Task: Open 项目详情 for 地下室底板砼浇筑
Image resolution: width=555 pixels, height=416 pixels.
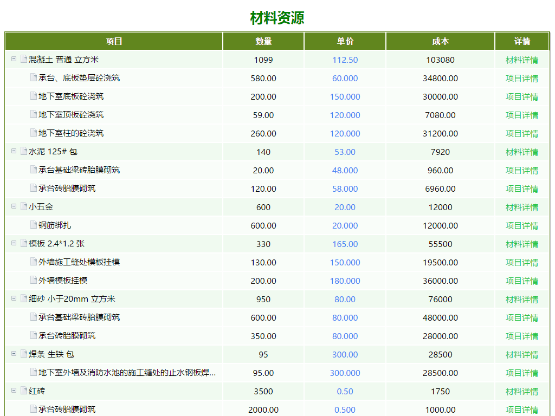Action: tap(522, 96)
